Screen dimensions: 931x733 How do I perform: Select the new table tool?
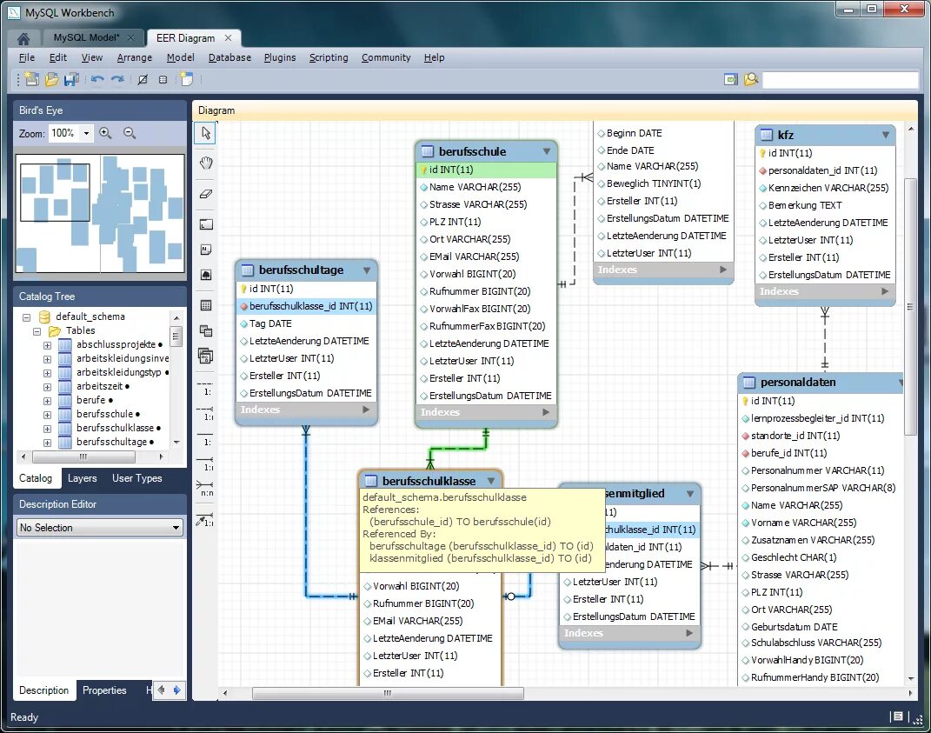coord(205,305)
